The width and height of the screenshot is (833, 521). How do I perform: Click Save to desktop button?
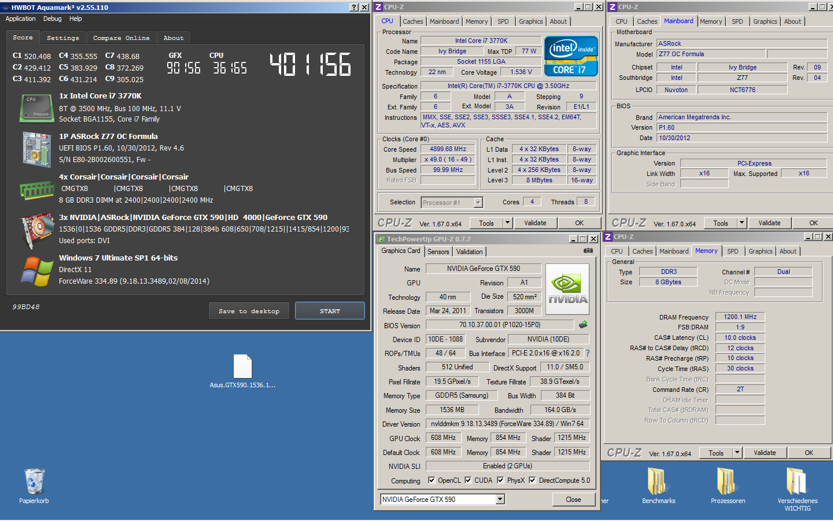(x=249, y=311)
